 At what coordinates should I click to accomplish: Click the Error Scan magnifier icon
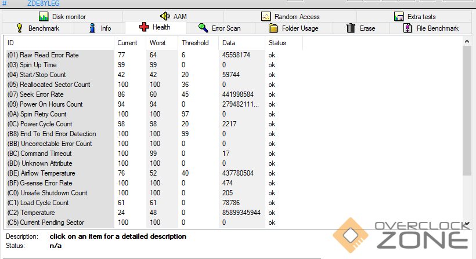click(x=203, y=28)
